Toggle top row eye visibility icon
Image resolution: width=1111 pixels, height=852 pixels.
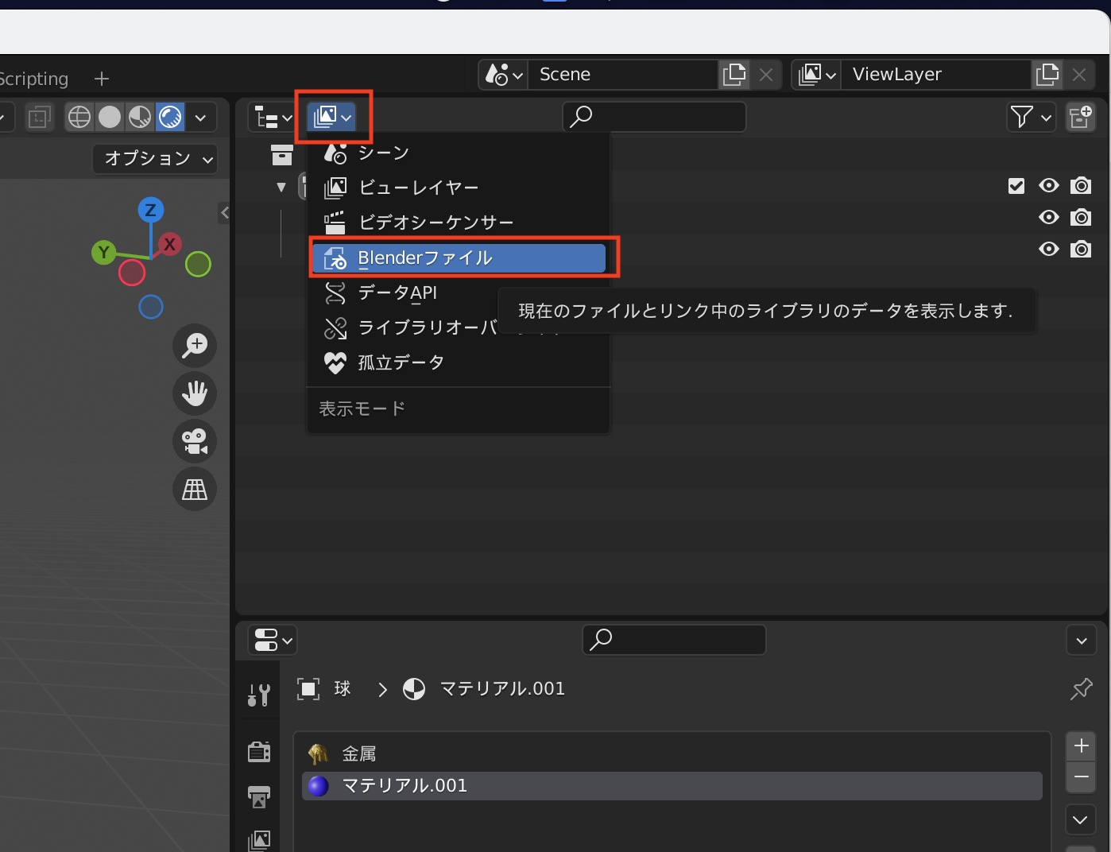coord(1049,186)
